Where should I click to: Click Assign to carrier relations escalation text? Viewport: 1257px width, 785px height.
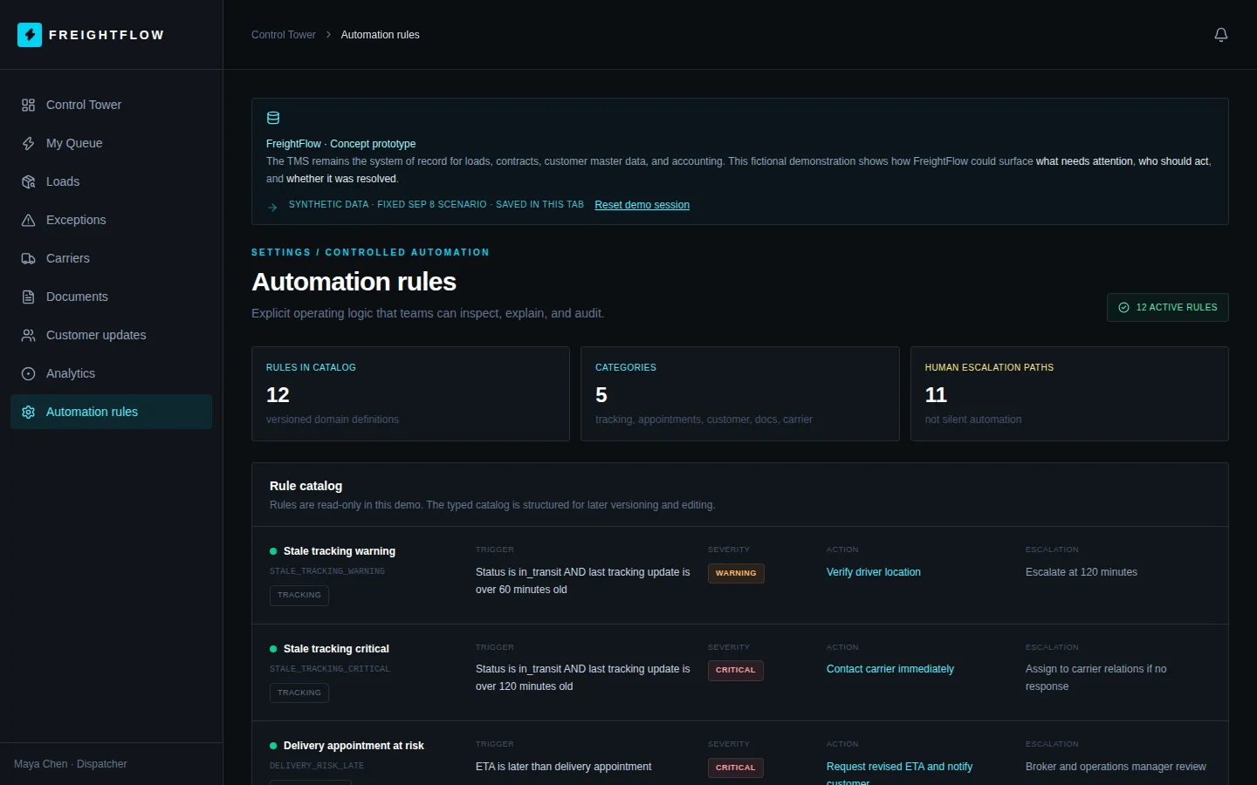(1096, 678)
